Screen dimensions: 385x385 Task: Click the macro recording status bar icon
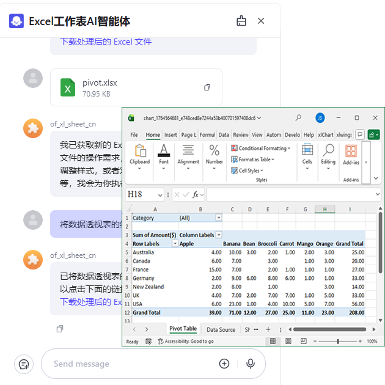(x=148, y=341)
